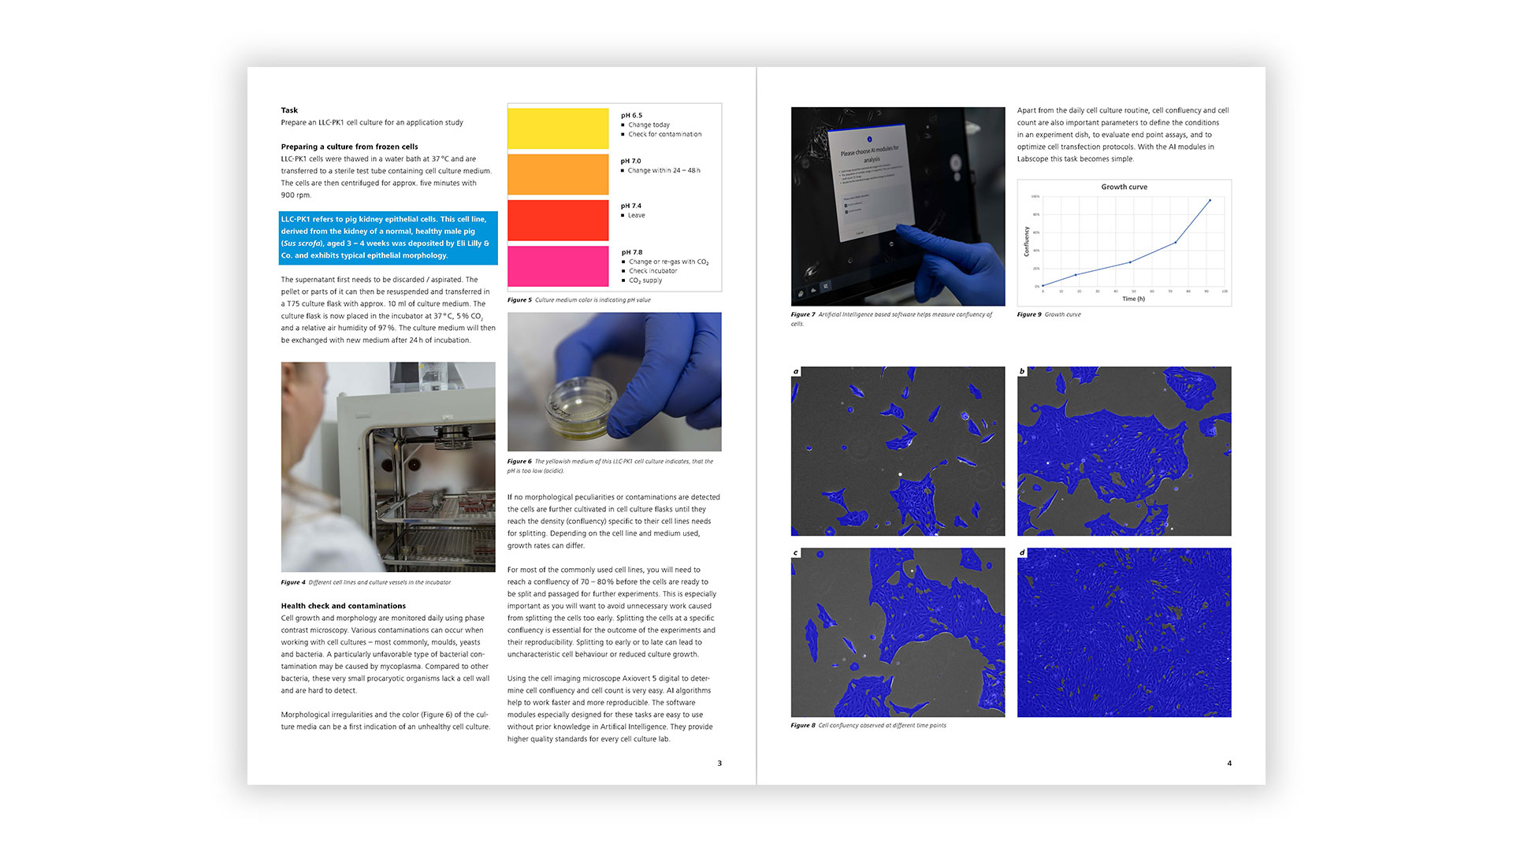Click the 'CO2 supply' bullet
The width and height of the screenshot is (1513, 851).
point(642,281)
